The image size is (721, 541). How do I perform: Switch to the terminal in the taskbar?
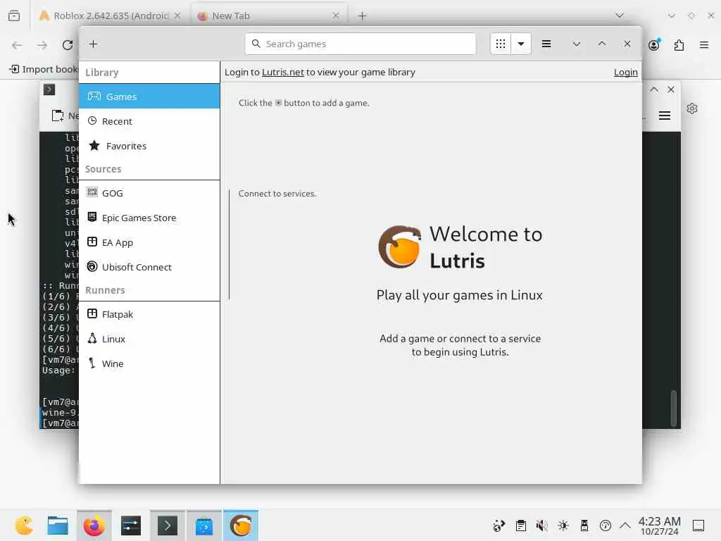(x=168, y=526)
